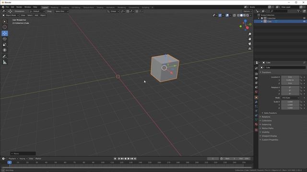Screen dimensions: 307x172
Task: Open the Scene properties tab
Action: pyautogui.click(x=256, y=87)
